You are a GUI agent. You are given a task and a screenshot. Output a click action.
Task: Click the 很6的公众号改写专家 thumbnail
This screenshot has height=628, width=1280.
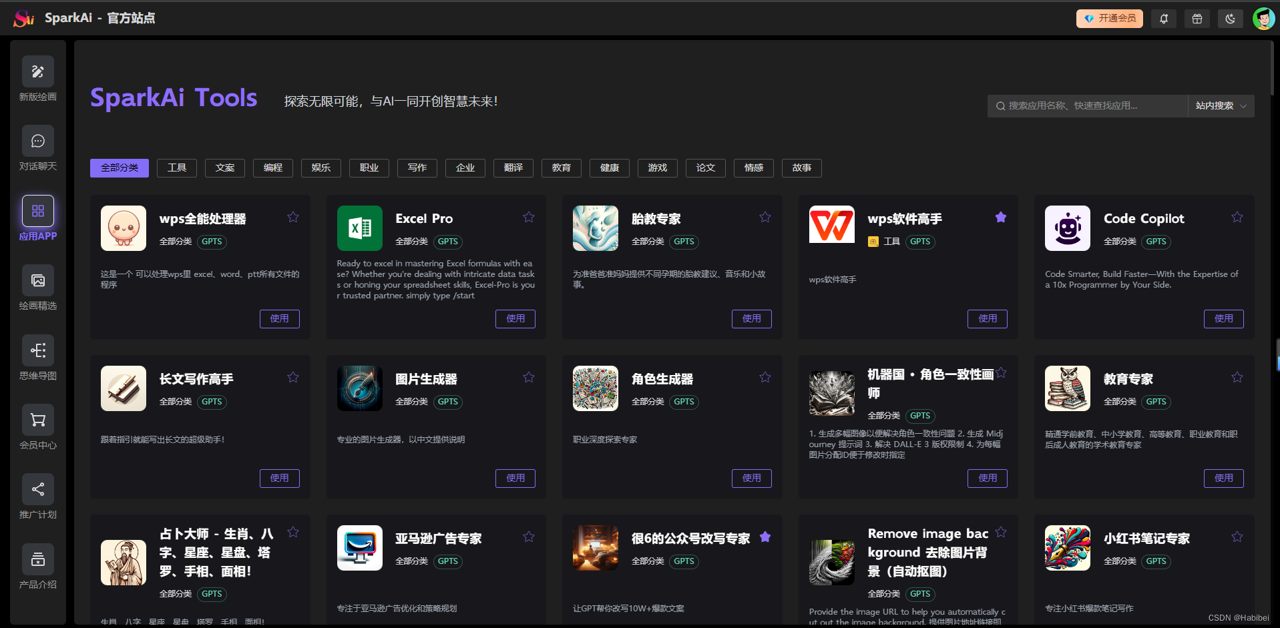pos(596,548)
